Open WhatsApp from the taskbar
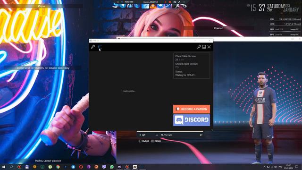The width and height of the screenshot is (302, 170). click(x=112, y=167)
